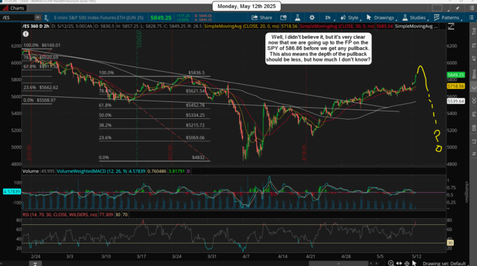Click the scroll left arrow in time axis
This screenshot has width=477, height=266.
pos(371,263)
